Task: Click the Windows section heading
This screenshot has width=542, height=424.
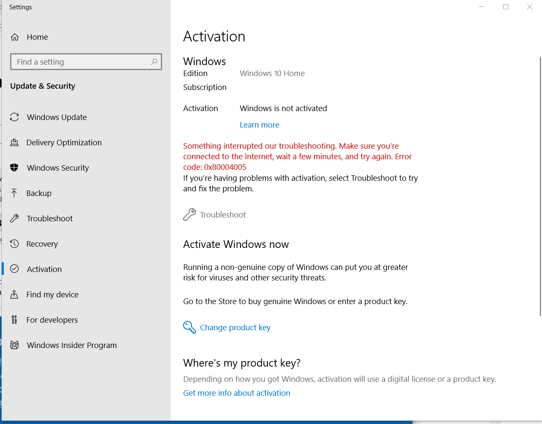Action: [x=205, y=61]
